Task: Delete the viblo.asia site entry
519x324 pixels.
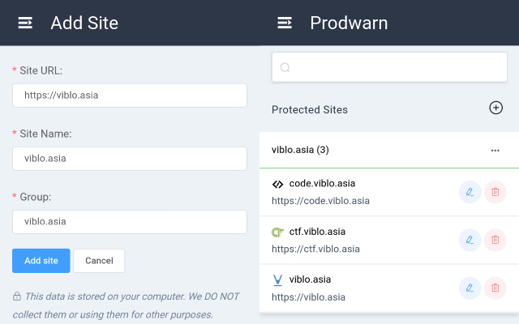Action: (x=495, y=288)
